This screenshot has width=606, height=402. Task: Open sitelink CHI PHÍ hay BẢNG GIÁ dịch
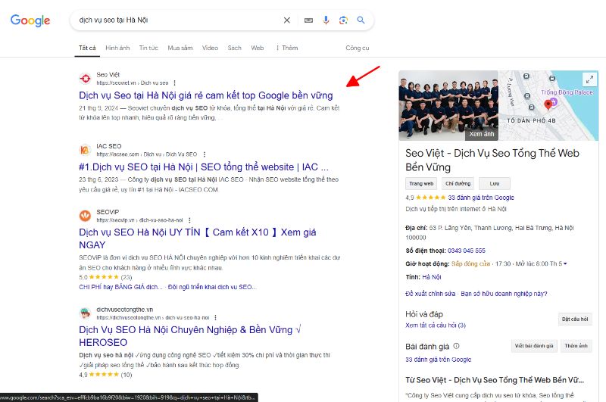coord(120,287)
